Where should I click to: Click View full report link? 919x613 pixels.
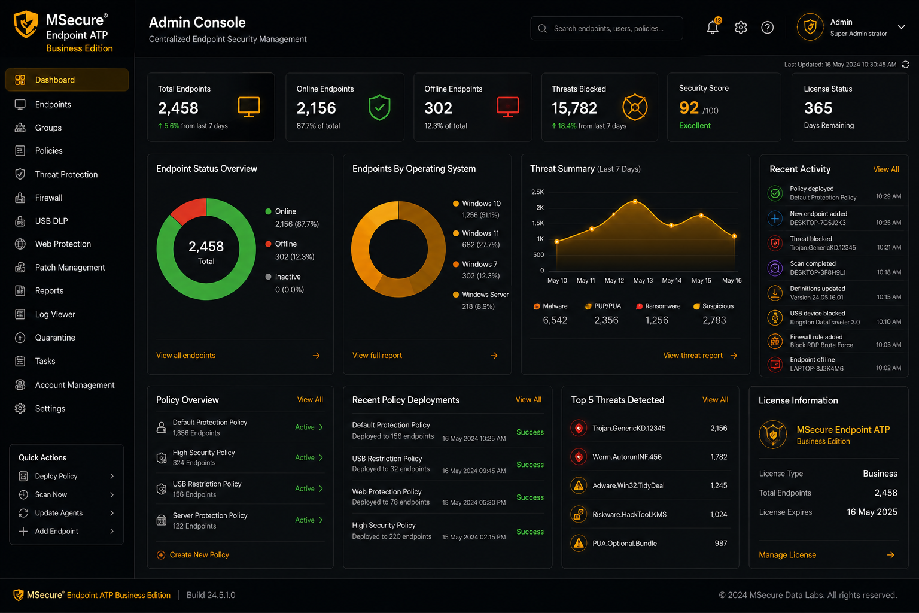pos(377,356)
